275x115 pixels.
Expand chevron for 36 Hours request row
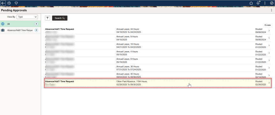tap(269, 68)
